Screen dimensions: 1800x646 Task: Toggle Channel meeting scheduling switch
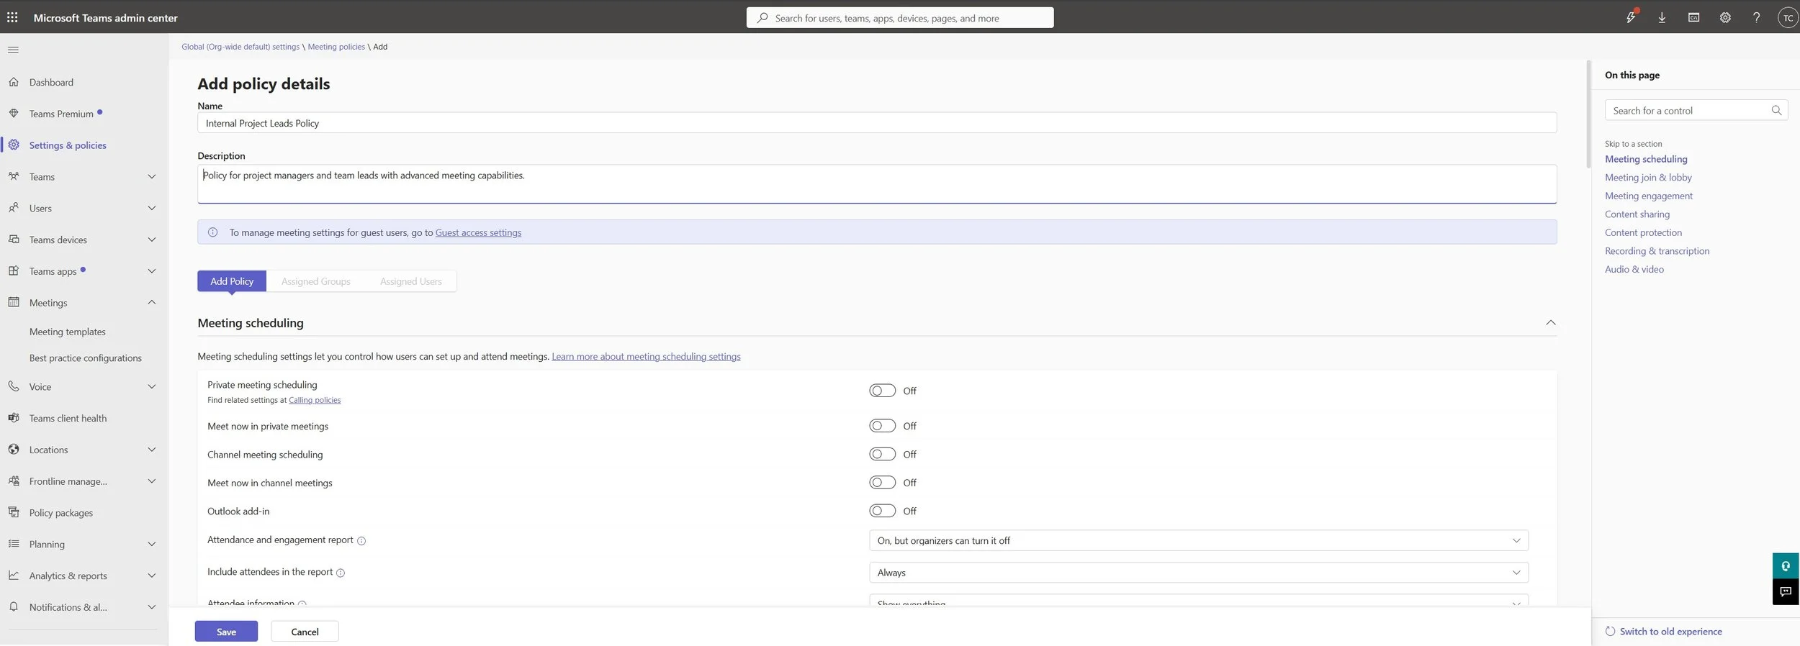882,454
